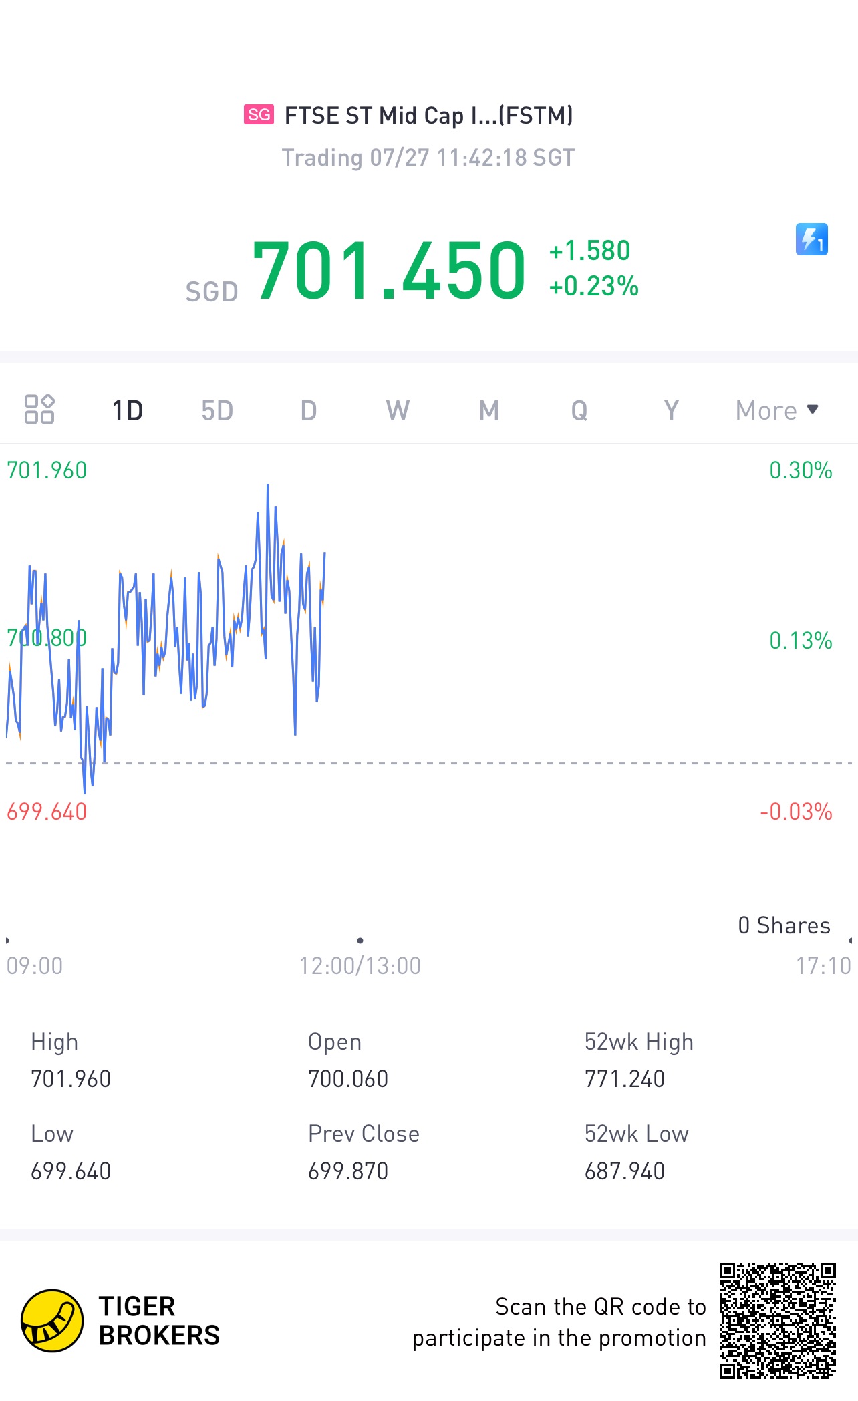Tap the Prev Close value 699.870

tap(348, 1171)
